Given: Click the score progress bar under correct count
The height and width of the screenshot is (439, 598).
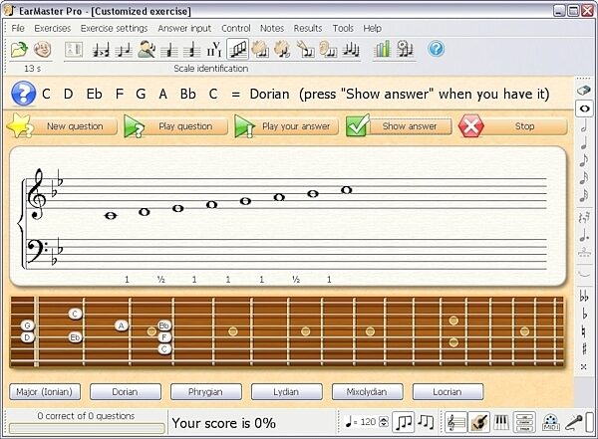Looking at the screenshot, I should tap(87, 429).
